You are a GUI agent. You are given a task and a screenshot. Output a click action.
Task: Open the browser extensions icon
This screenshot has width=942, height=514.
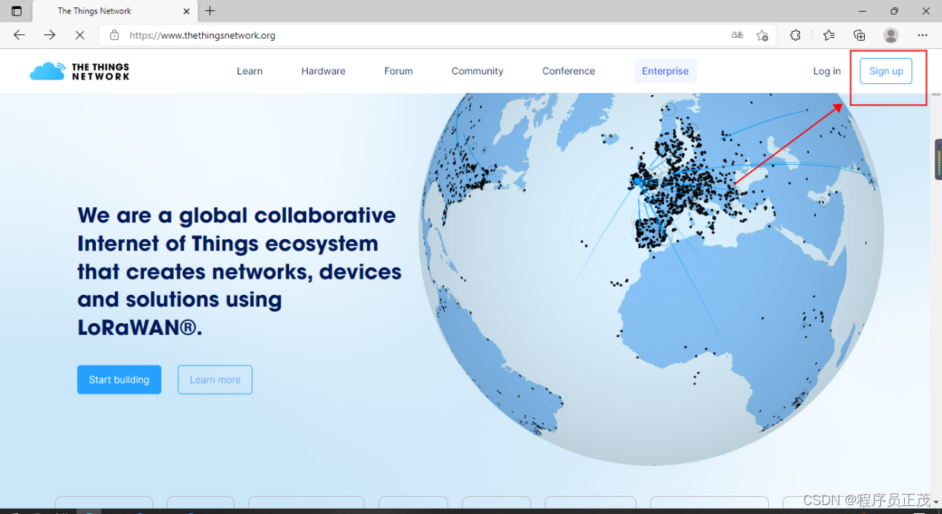796,35
